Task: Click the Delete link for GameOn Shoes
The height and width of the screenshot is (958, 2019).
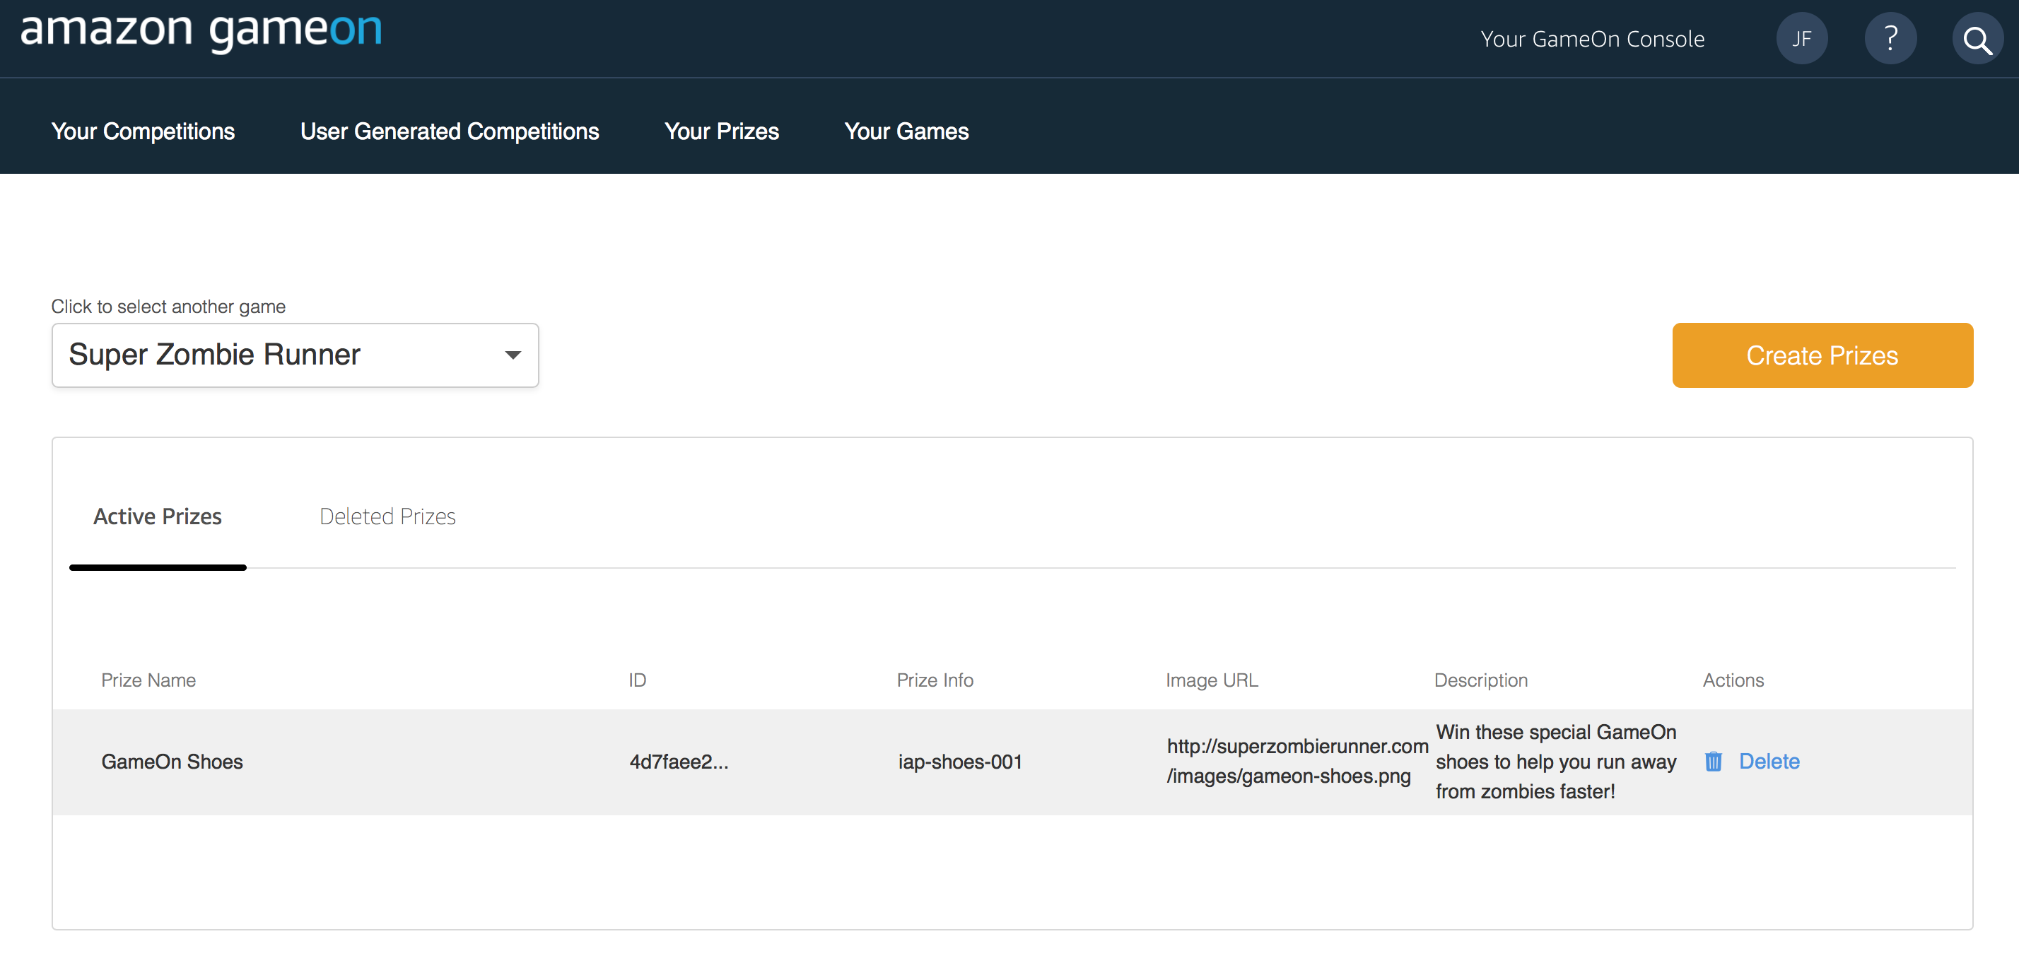Action: coord(1768,762)
